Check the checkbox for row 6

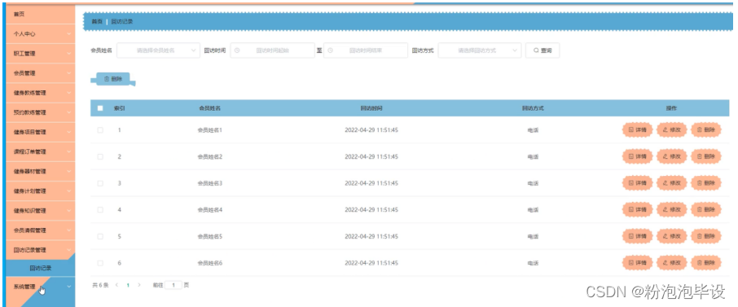pos(100,263)
